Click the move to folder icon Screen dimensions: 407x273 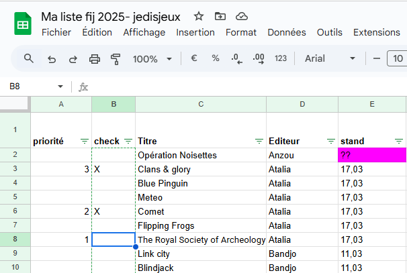click(x=220, y=16)
